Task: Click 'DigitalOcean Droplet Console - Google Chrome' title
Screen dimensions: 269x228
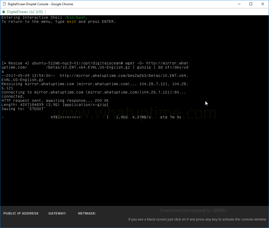Action: (x=40, y=4)
